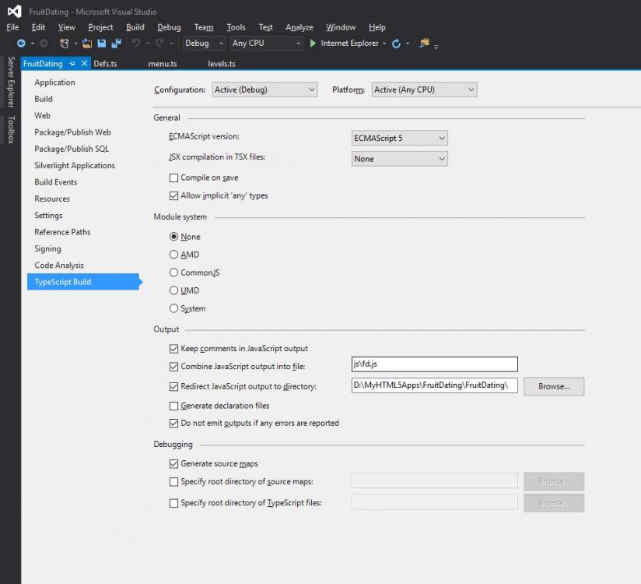
Task: Uncheck Allow implicit 'any' types
Action: coord(173,195)
